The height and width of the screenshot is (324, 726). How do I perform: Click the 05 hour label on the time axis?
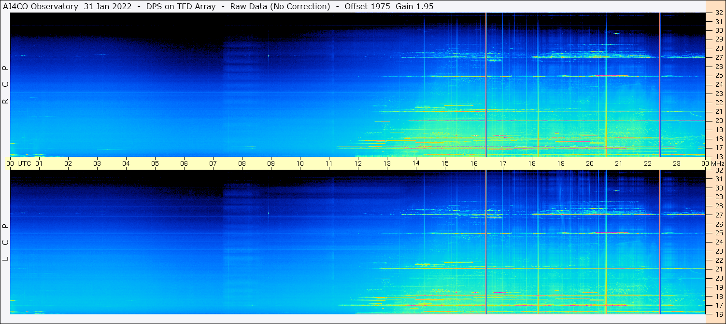tap(155, 163)
